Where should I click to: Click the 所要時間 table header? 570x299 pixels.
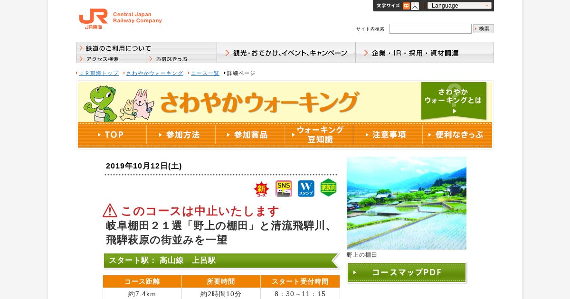[x=221, y=281]
